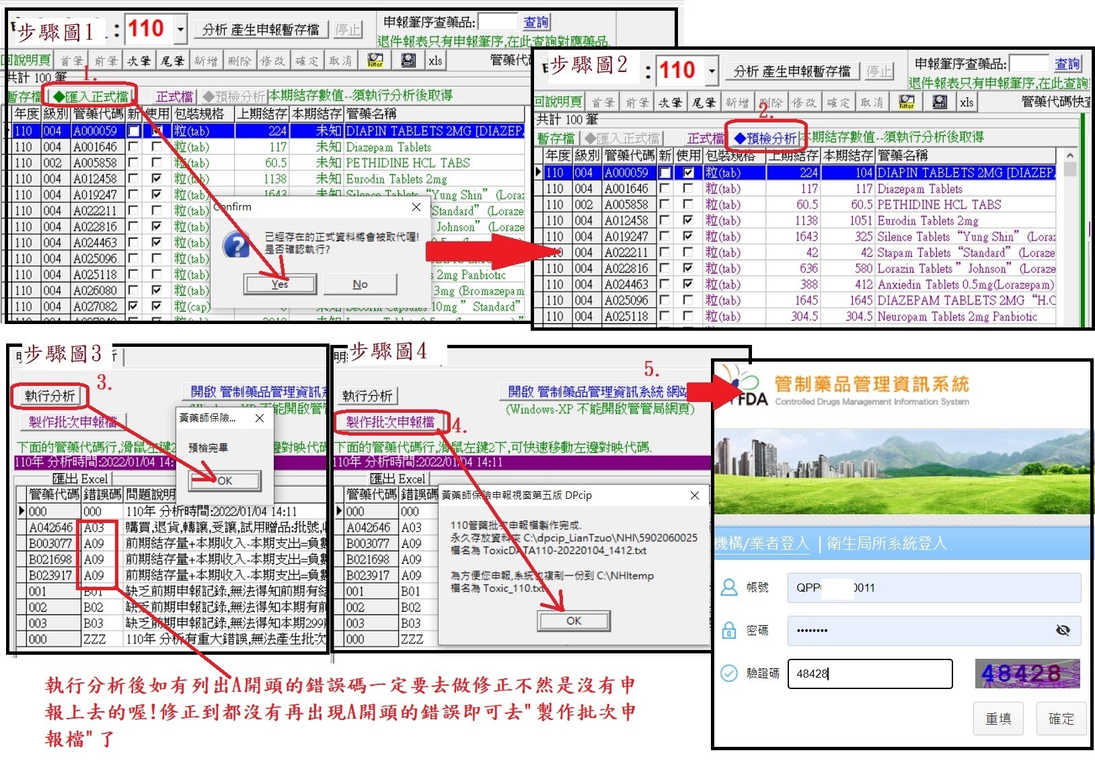Image resolution: width=1095 pixels, height=765 pixels.
Task: Click No in the Confirm dialog
Action: point(361,284)
